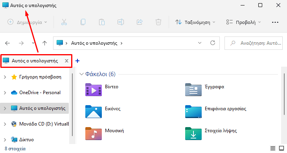Open the Δημιουργία new item menu
The width and height of the screenshot is (287, 153).
pyautogui.click(x=27, y=22)
